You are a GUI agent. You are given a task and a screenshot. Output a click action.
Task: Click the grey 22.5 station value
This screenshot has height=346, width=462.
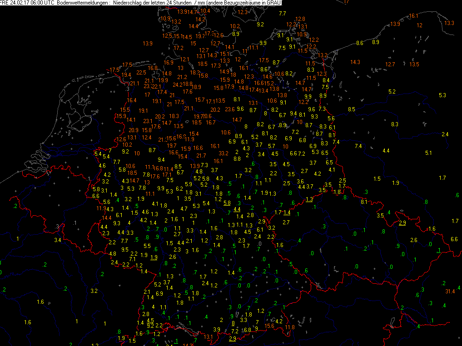[141, 72]
